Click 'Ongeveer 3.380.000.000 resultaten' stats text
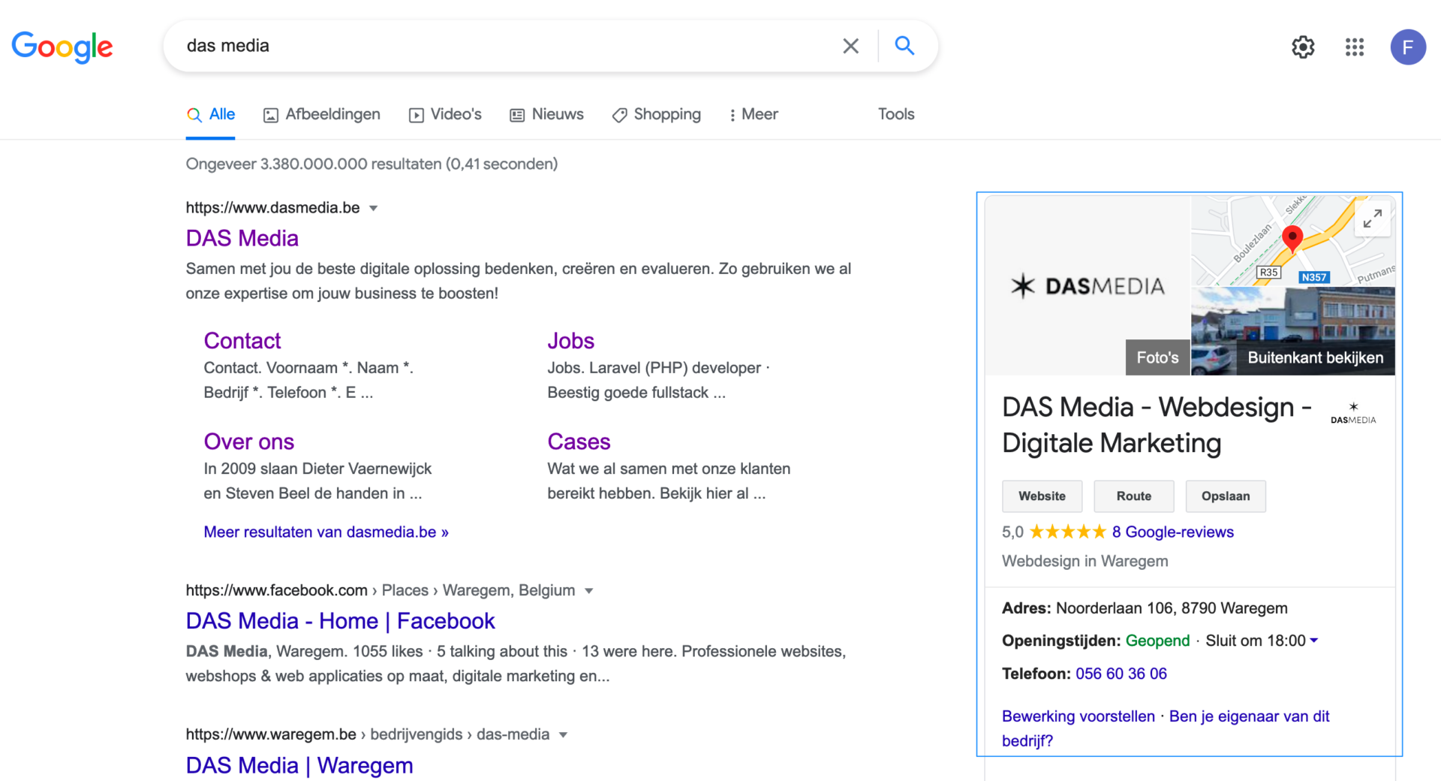This screenshot has height=781, width=1441. point(372,164)
